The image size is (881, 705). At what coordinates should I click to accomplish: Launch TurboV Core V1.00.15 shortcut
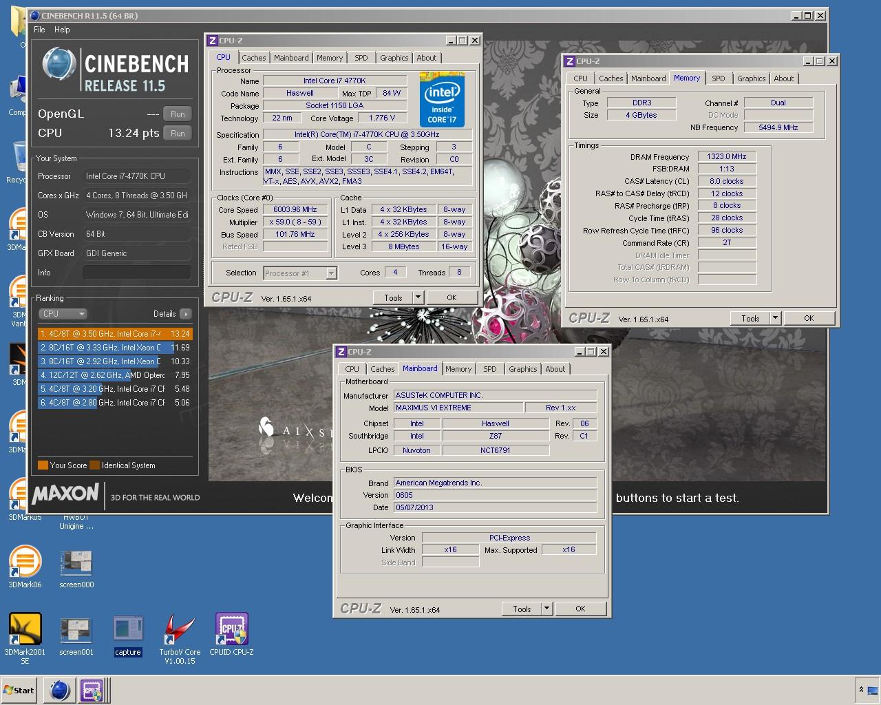point(180,638)
